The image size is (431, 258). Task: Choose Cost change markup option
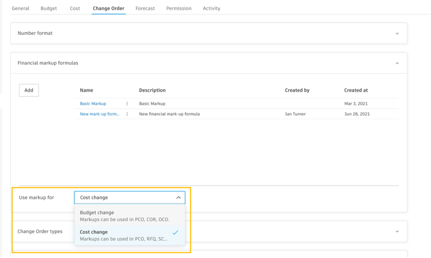tap(130, 235)
